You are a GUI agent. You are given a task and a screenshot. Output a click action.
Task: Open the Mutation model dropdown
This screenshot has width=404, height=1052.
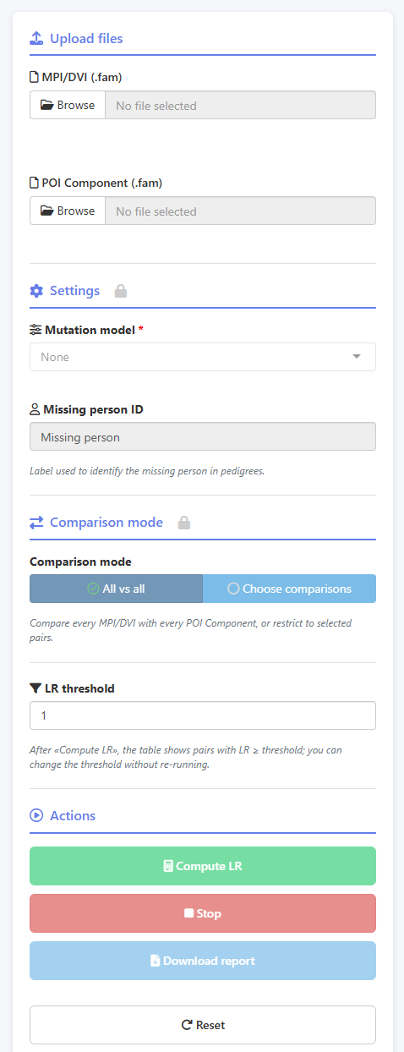point(203,357)
